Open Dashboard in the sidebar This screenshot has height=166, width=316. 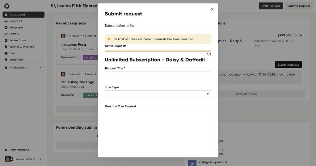pos(23,15)
